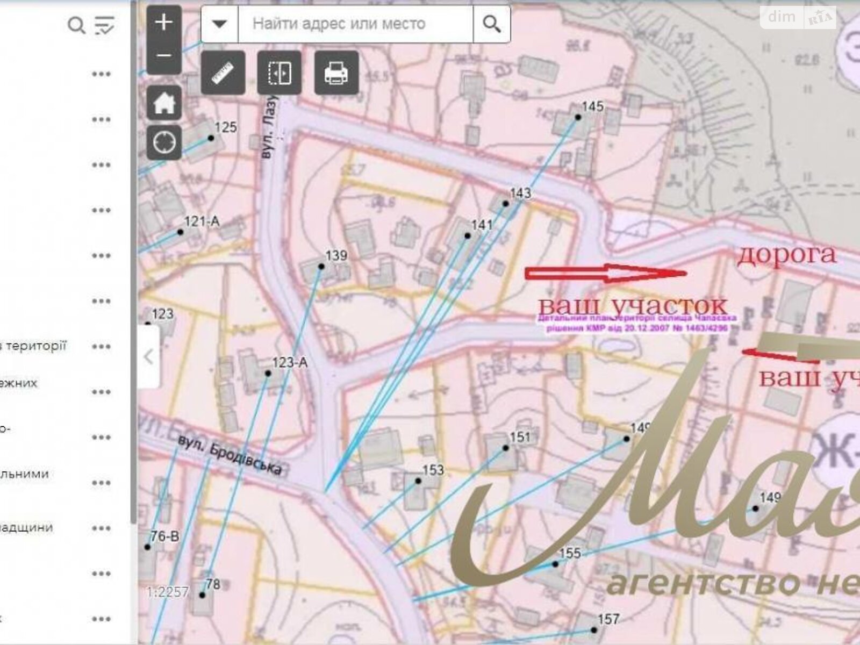860x645 pixels.
Task: Select address point 151 on the map
Action: [506, 448]
